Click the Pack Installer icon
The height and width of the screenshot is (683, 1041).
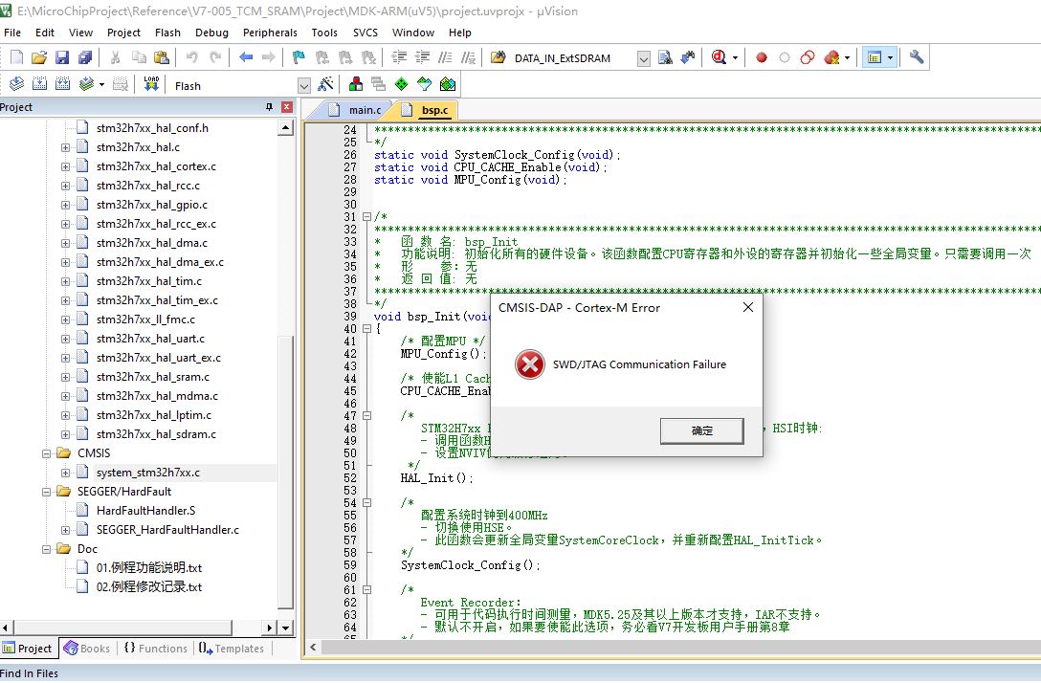448,84
